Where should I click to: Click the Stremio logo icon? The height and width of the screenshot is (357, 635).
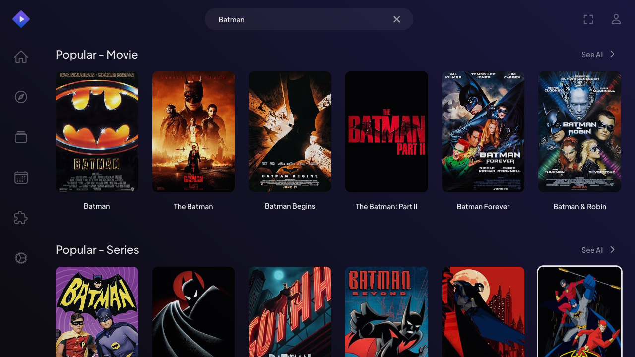[x=21, y=19]
